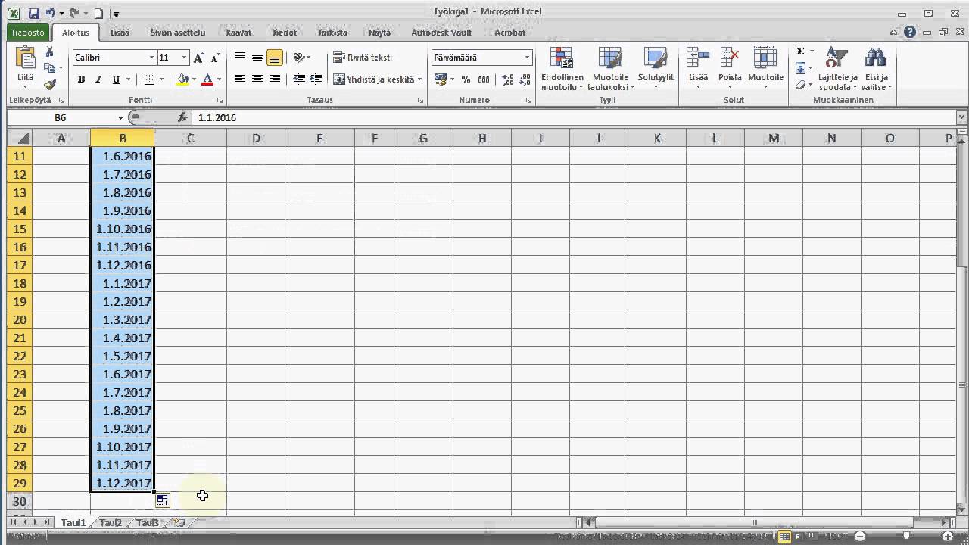Toggle bold formatting
Screen dimensions: 969x545
81,79
